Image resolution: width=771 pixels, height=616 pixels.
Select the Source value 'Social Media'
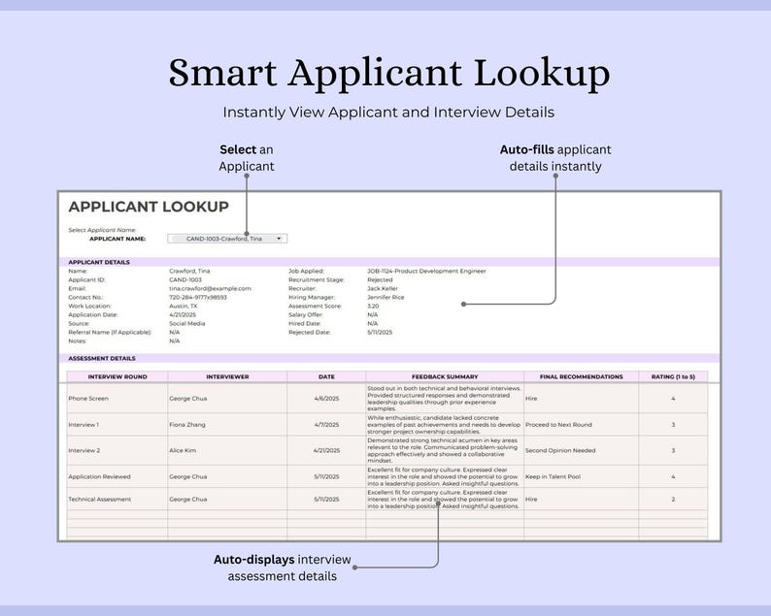pyautogui.click(x=186, y=324)
